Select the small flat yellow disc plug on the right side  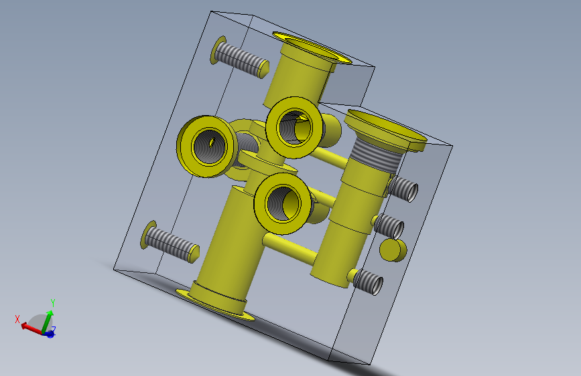(x=393, y=250)
